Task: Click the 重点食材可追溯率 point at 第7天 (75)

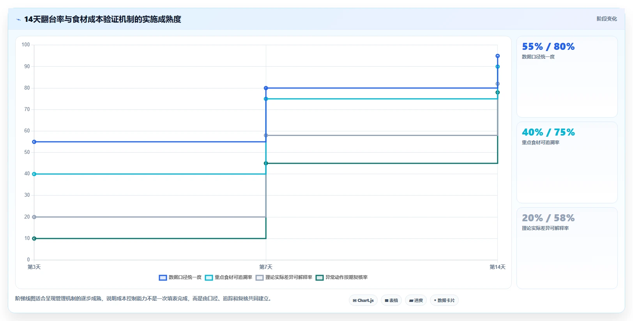Action: point(266,99)
